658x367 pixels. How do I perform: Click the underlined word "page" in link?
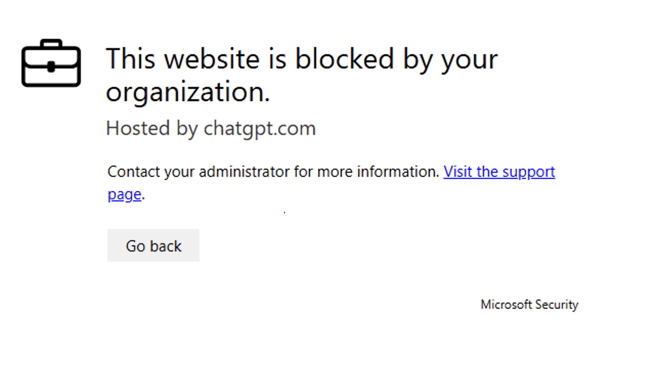[x=124, y=195]
